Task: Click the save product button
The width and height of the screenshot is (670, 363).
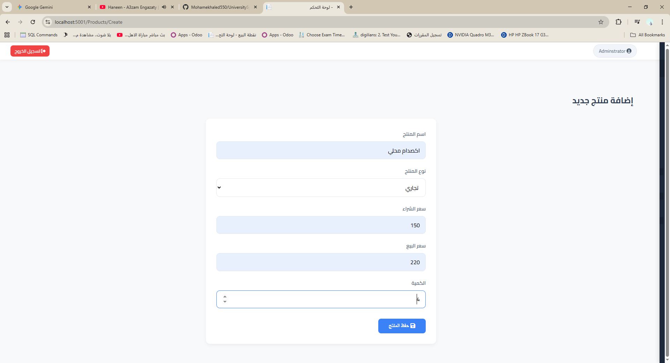Action: click(x=402, y=326)
